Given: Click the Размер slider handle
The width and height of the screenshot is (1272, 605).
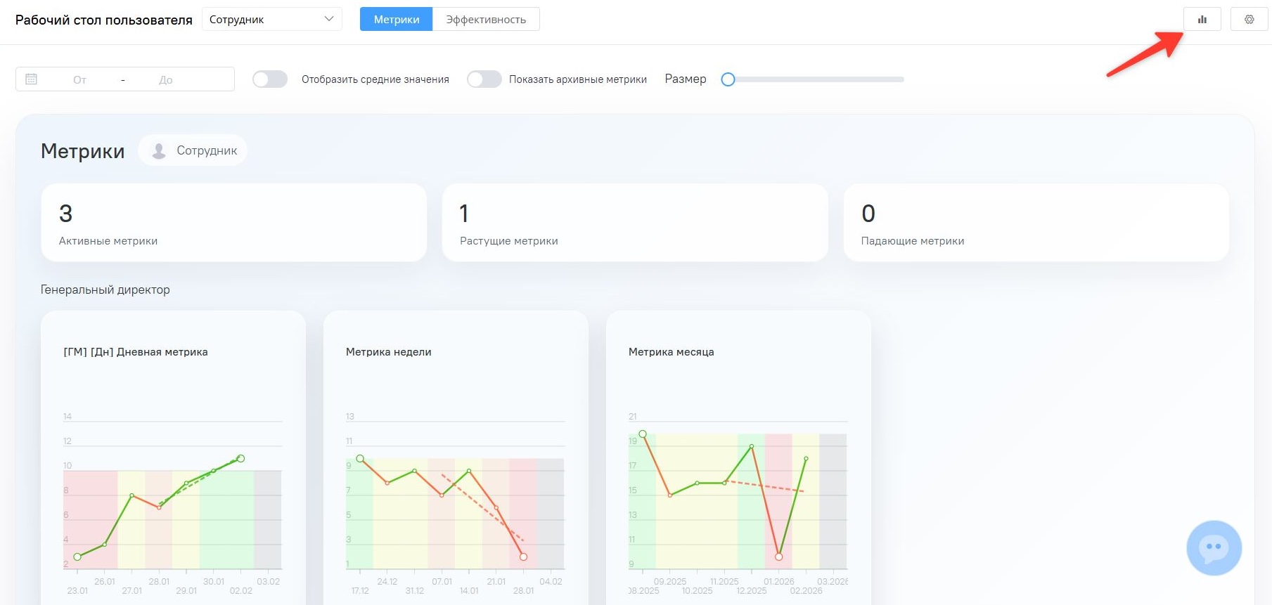Looking at the screenshot, I should (728, 79).
